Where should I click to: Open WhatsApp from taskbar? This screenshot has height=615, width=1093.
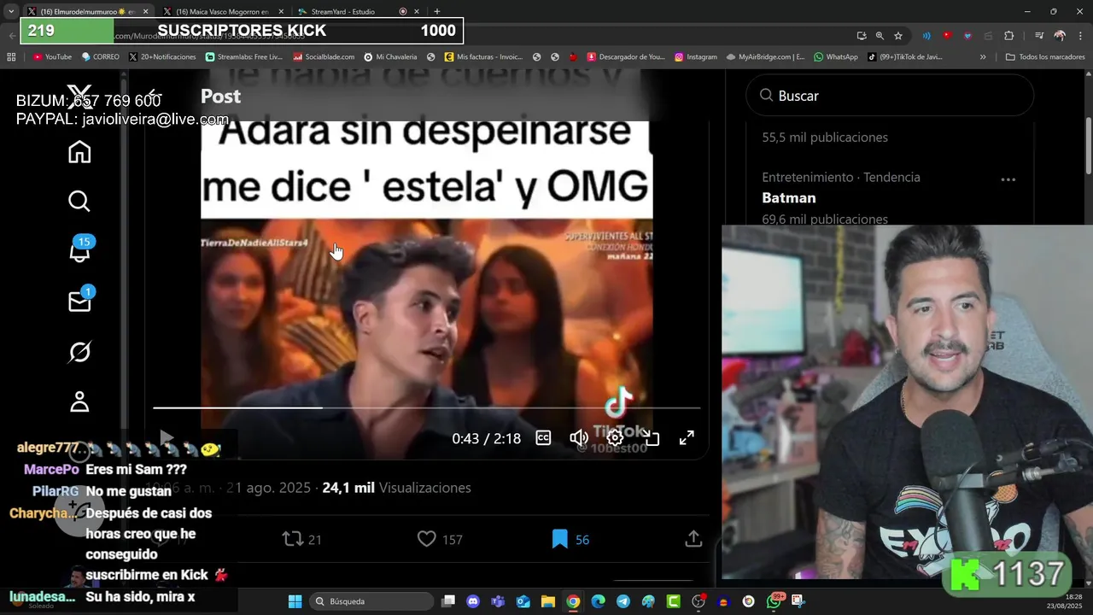pos(774,601)
